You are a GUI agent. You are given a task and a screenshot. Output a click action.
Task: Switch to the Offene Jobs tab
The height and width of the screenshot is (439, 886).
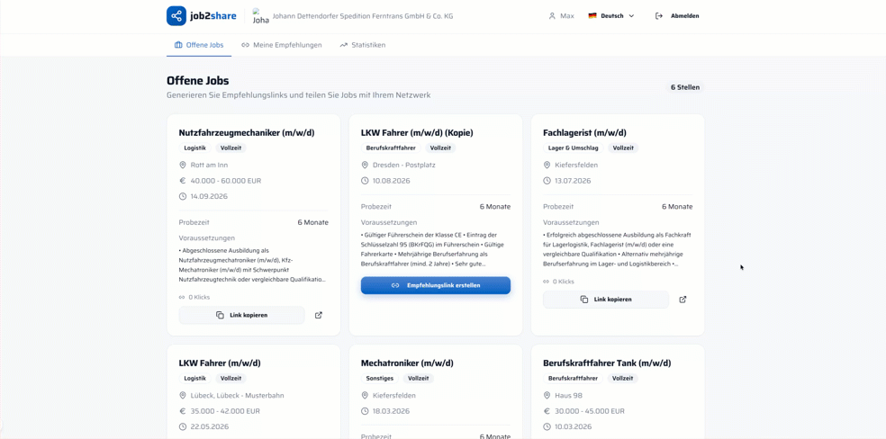(199, 45)
